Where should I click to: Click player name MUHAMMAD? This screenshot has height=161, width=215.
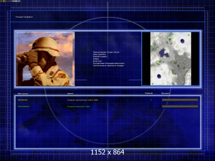(24, 107)
